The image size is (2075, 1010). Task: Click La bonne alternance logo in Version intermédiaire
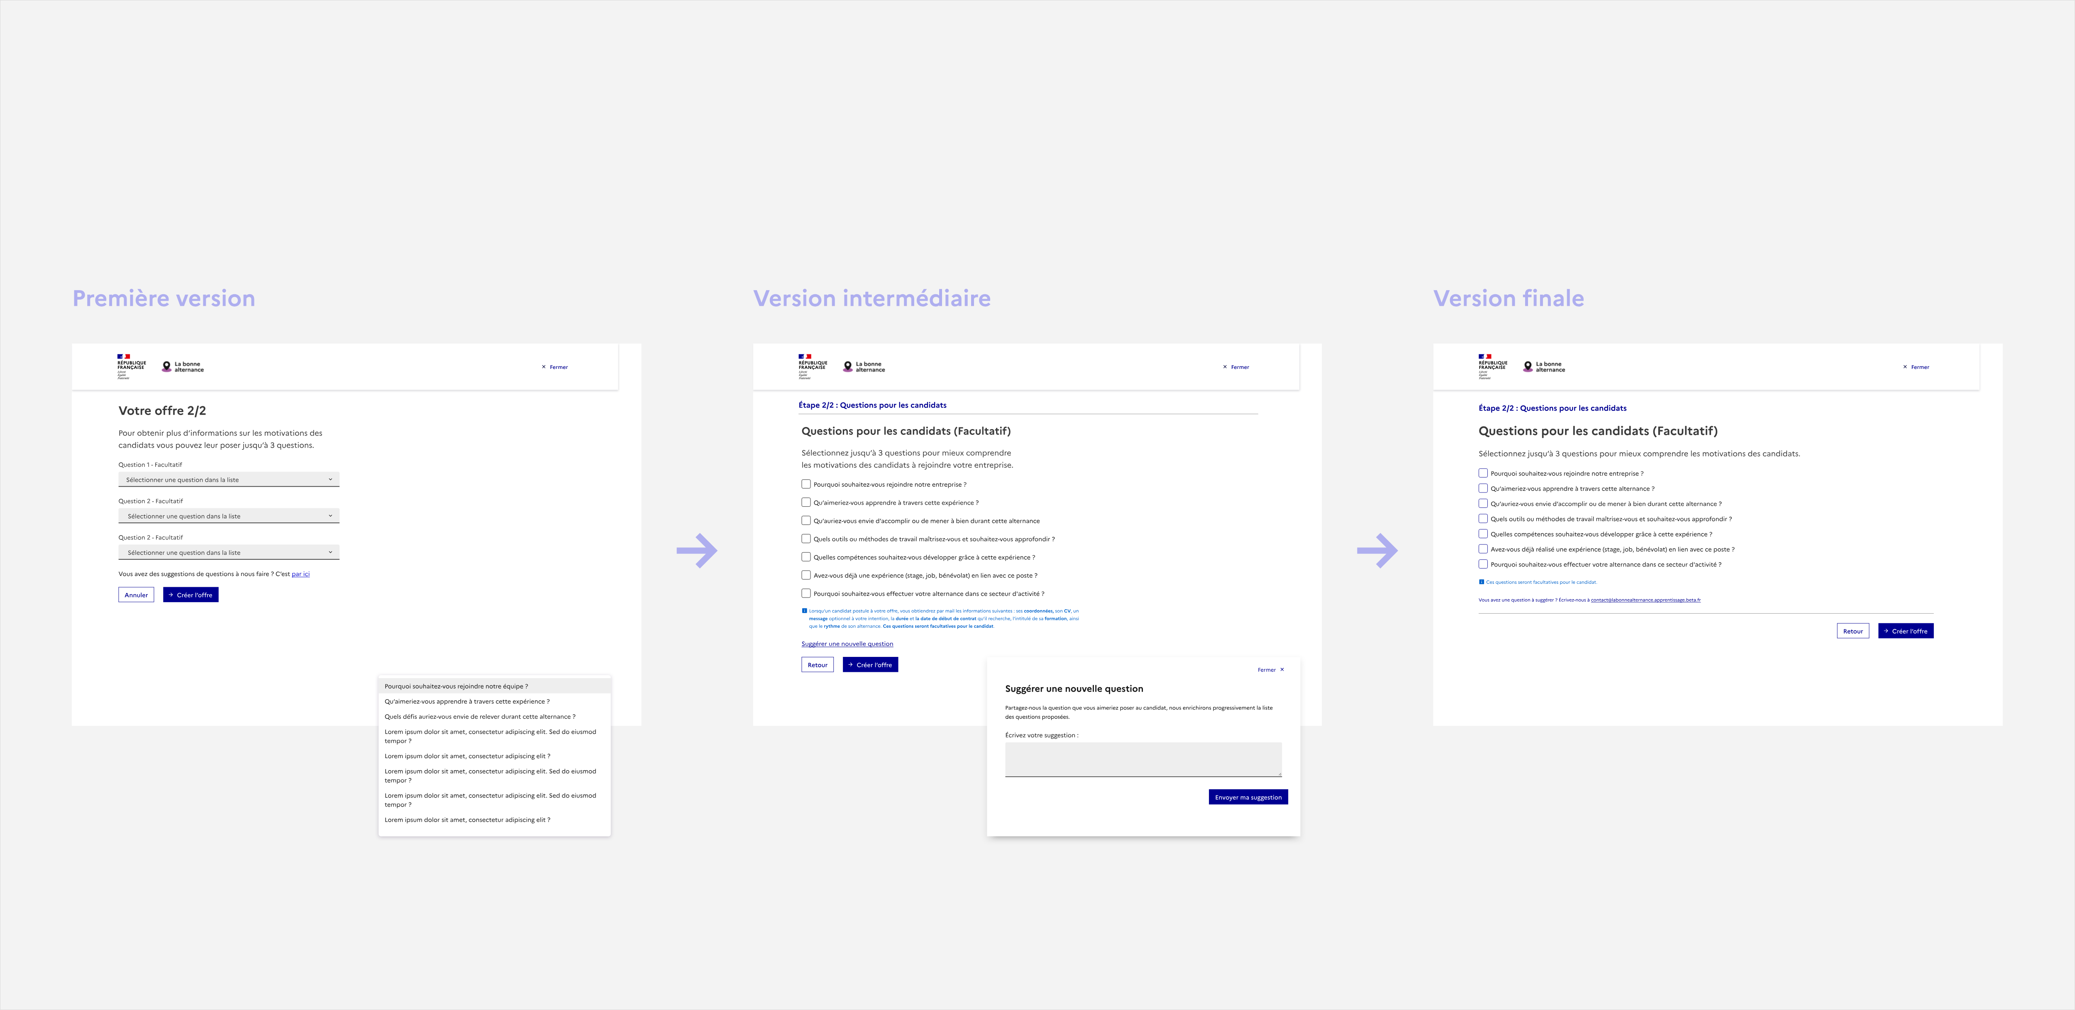[x=864, y=366]
